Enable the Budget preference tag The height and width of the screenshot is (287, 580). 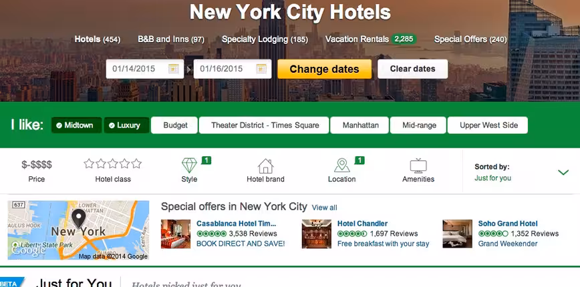(x=175, y=125)
